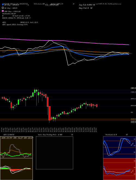This screenshot has width=136, height=180.
Task: Click the 10915 price axis label
Action: coord(133,105)
